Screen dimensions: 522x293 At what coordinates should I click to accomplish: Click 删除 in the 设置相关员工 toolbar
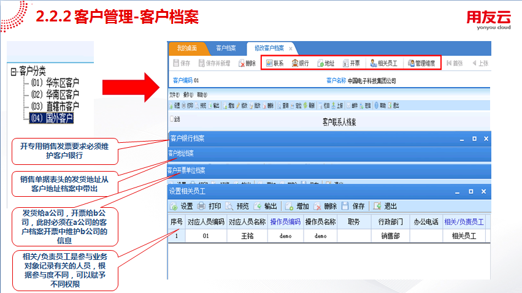(x=325, y=206)
